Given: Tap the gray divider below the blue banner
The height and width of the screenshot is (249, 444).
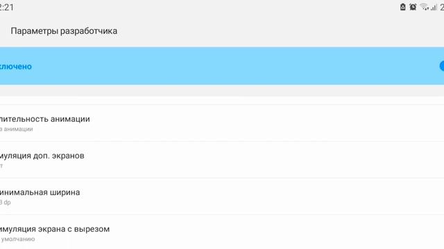Looking at the screenshot, I should click(x=222, y=91).
